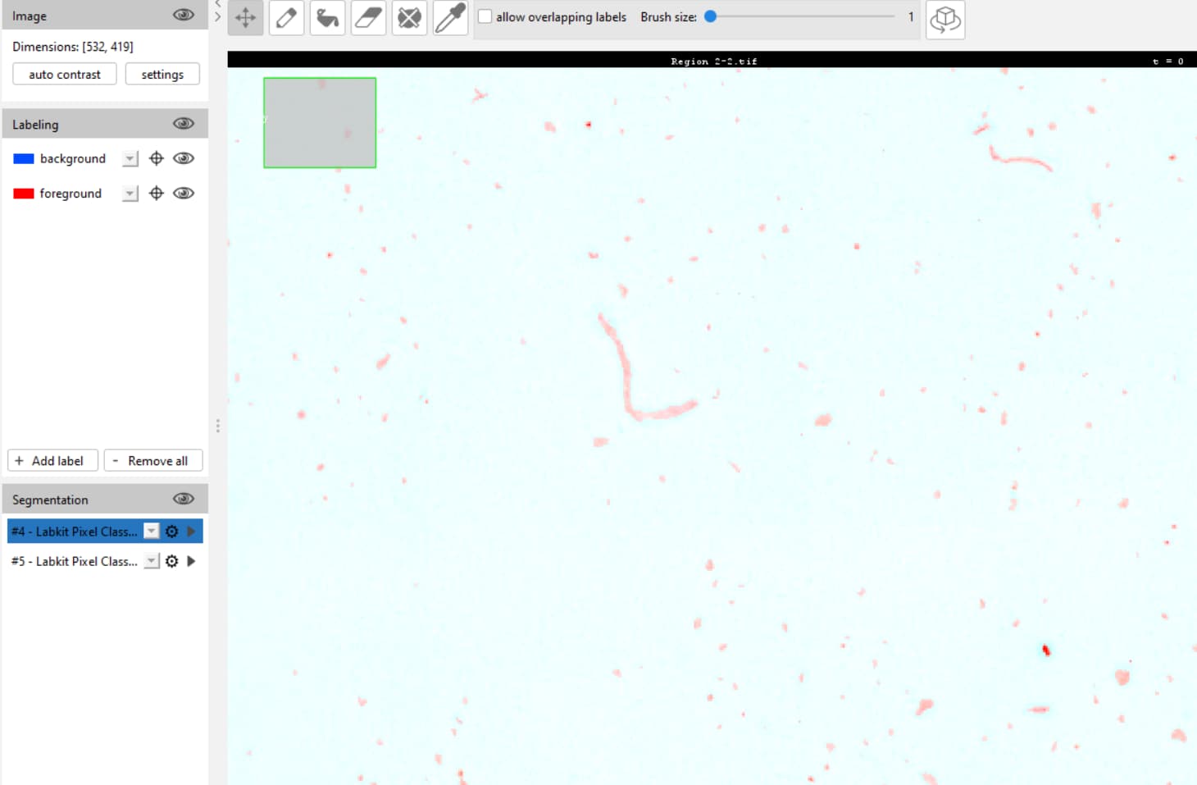Select the label picker pipette tool

[450, 17]
